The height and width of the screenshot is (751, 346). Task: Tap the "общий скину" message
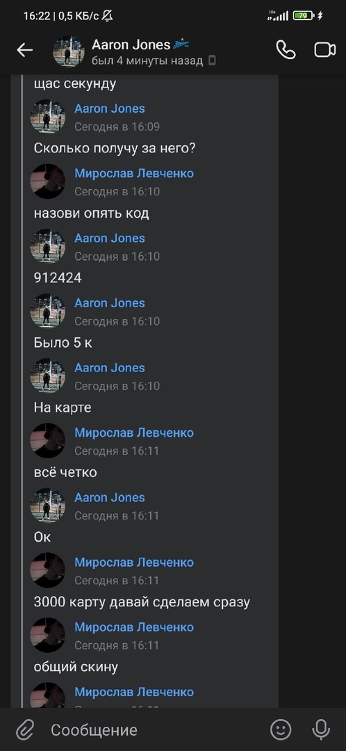tap(76, 667)
